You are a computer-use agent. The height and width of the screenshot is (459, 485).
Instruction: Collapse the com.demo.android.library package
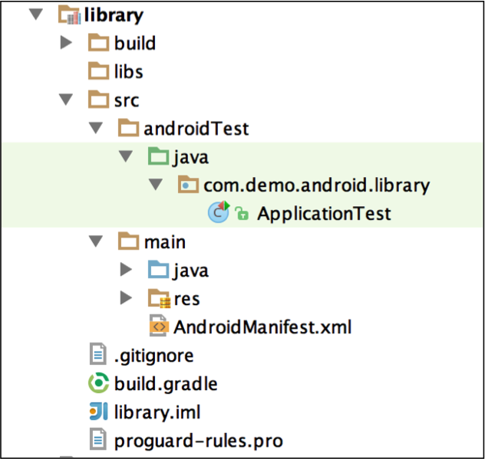click(155, 185)
